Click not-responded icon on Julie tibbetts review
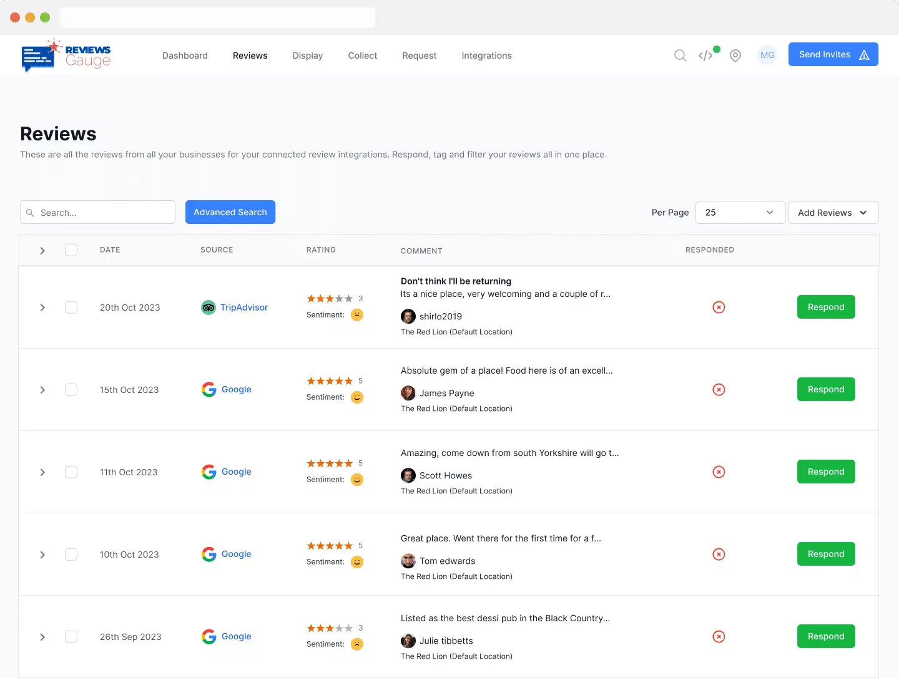 [719, 637]
